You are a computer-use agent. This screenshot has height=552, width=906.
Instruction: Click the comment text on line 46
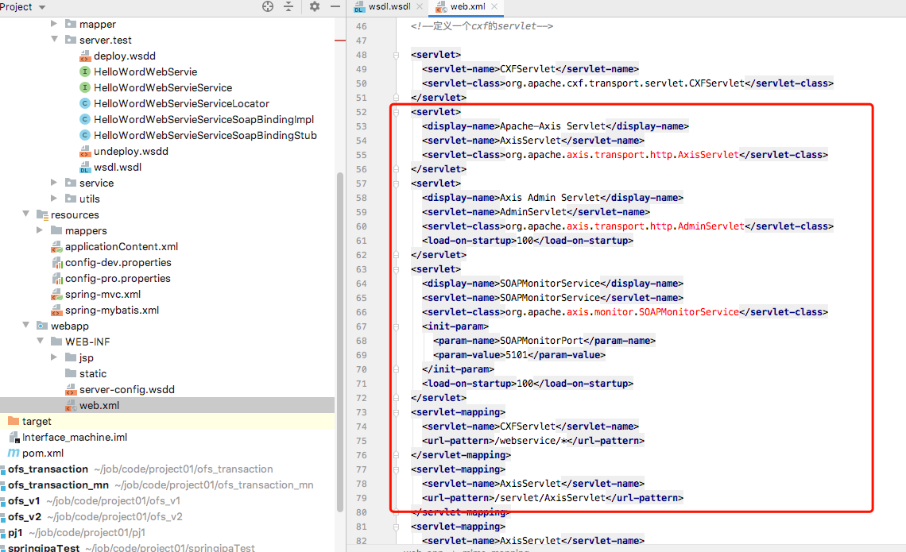coord(482,26)
